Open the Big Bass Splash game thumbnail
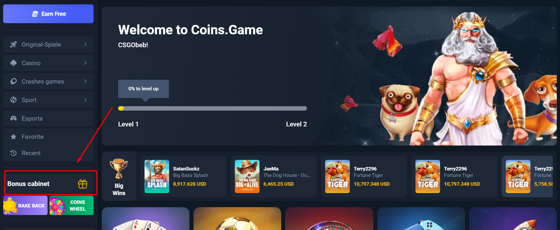The height and width of the screenshot is (230, 560). click(157, 176)
